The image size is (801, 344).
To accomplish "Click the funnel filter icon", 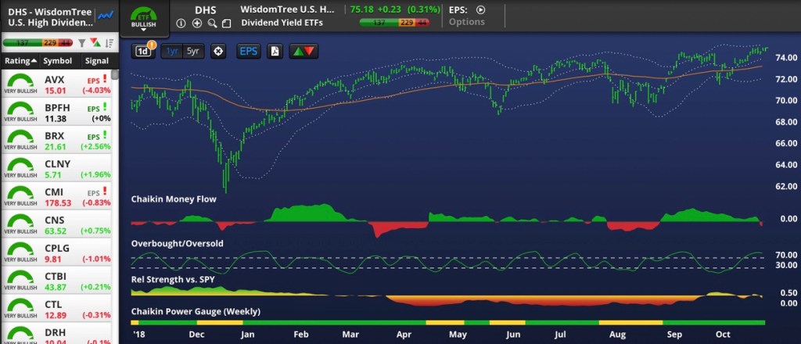I will coord(81,41).
